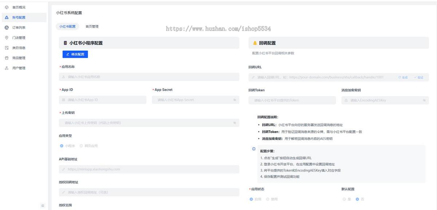
Task: Focus the App ID input field
Action: (103, 100)
